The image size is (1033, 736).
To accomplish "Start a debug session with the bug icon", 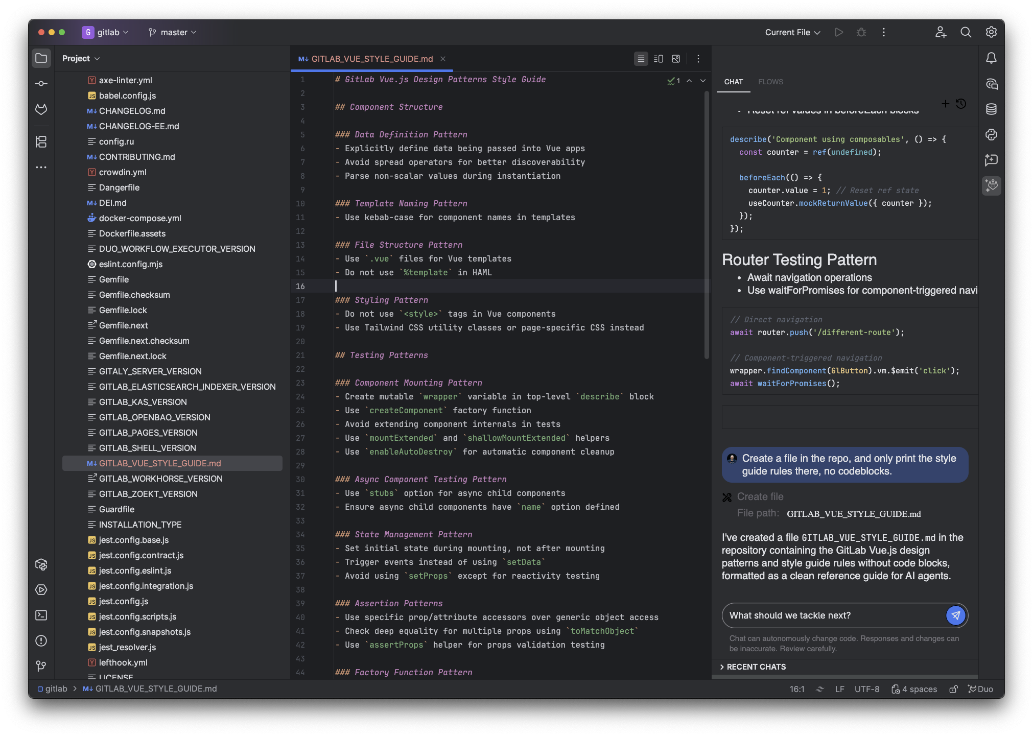I will pos(861,32).
